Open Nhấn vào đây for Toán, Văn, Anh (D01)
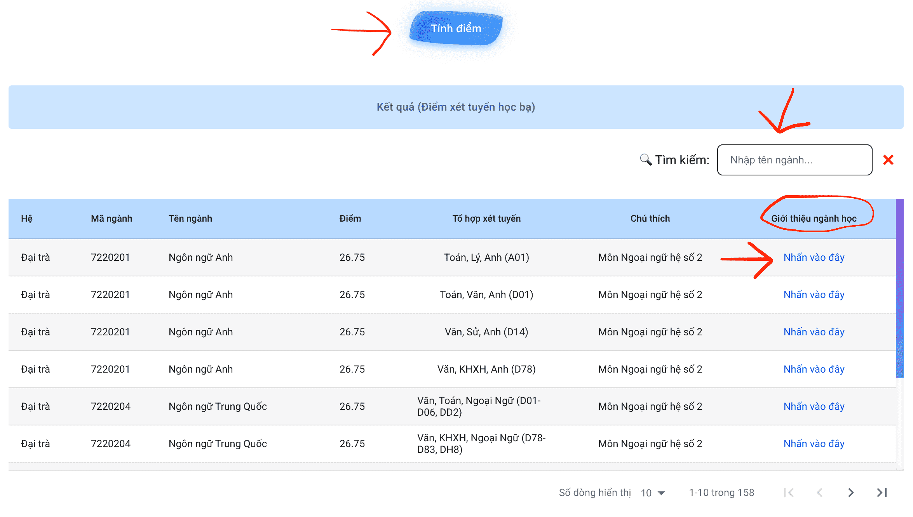 pyautogui.click(x=814, y=295)
